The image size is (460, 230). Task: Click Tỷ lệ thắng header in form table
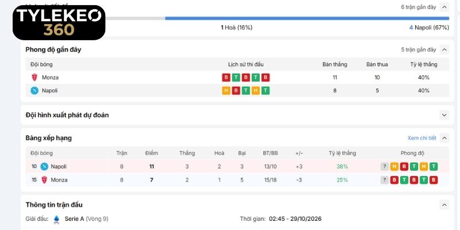[x=424, y=64]
